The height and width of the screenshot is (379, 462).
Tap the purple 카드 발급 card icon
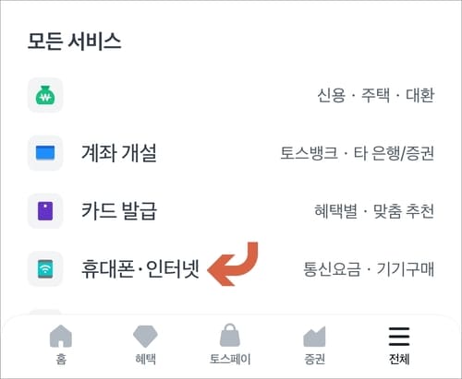[45, 211]
